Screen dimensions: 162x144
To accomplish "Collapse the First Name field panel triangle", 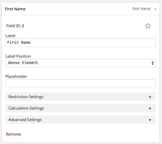I will pos(155,9).
